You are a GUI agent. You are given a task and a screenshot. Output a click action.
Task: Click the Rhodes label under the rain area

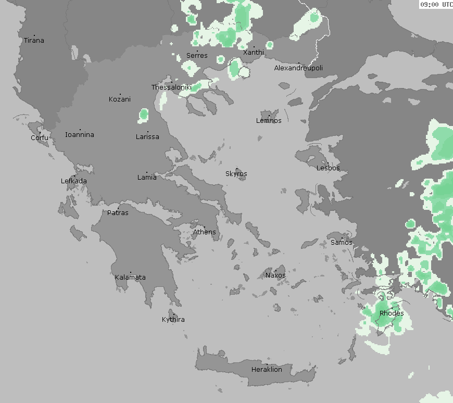391,313
